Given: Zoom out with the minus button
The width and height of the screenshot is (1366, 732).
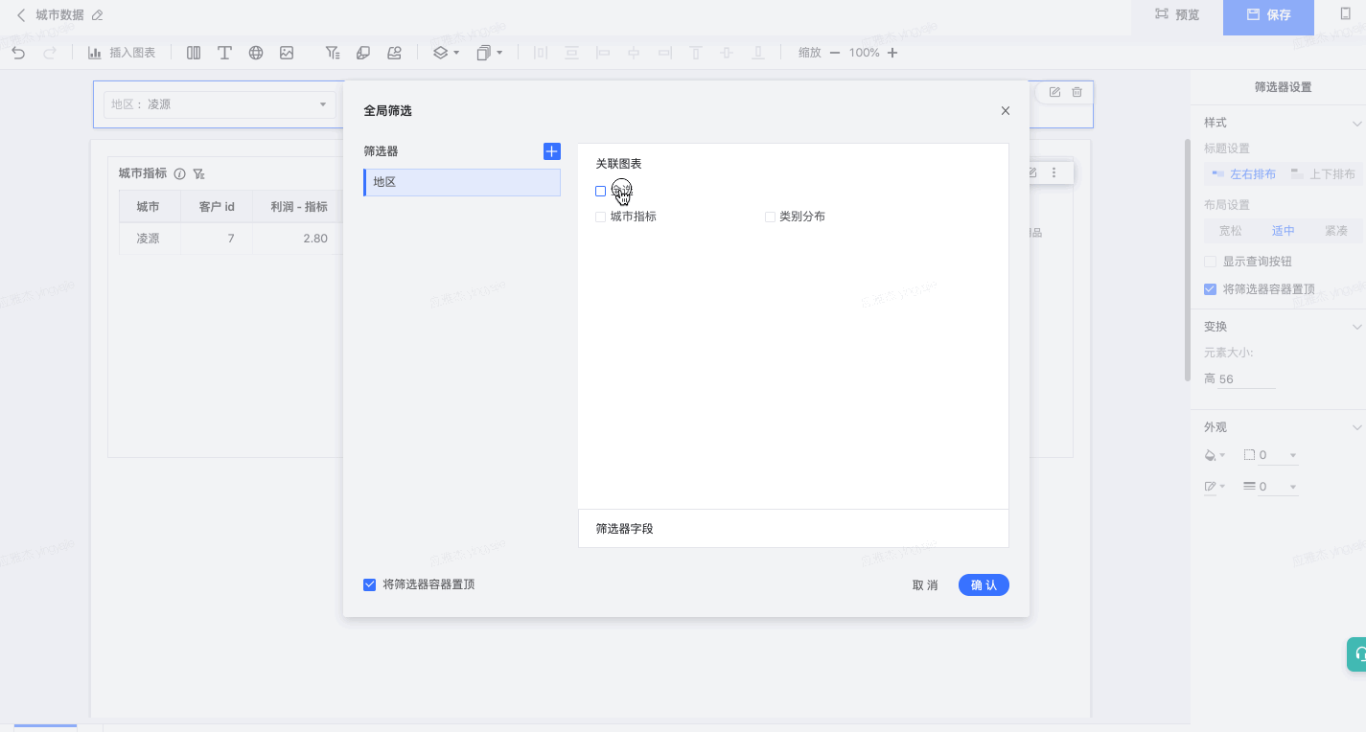Looking at the screenshot, I should (835, 53).
